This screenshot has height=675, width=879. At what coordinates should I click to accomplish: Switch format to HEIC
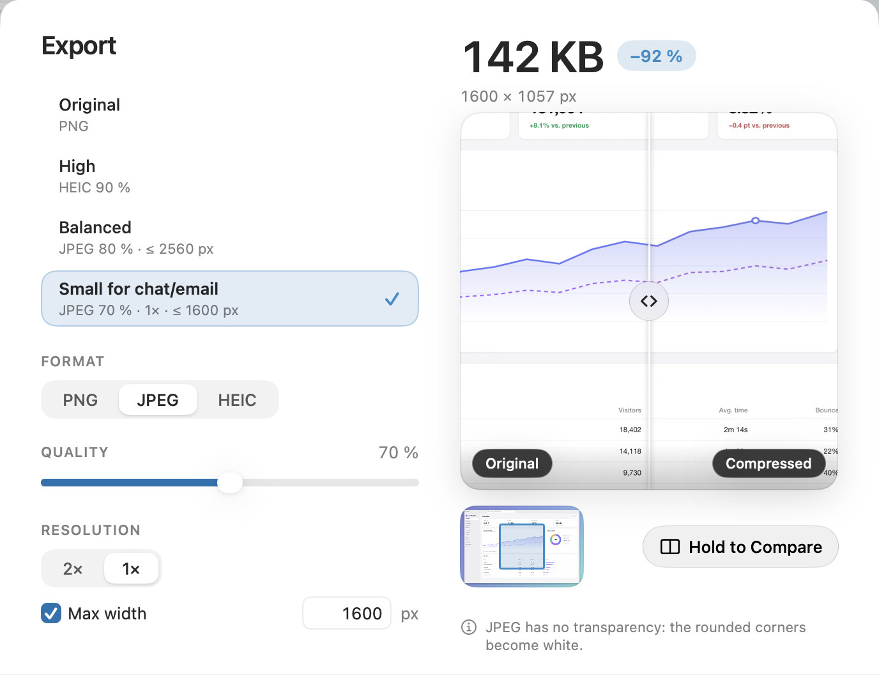[237, 400]
